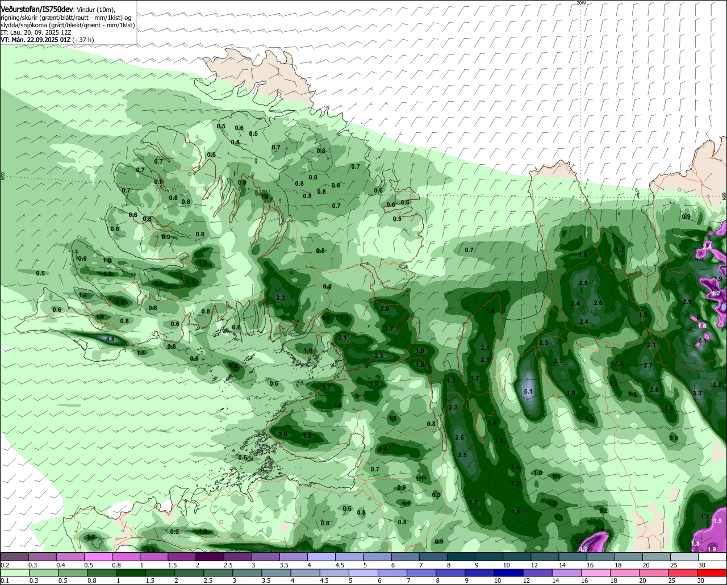Pick the dark teal 8 swatch in the upper legend
The height and width of the screenshot is (585, 727).
click(x=461, y=557)
